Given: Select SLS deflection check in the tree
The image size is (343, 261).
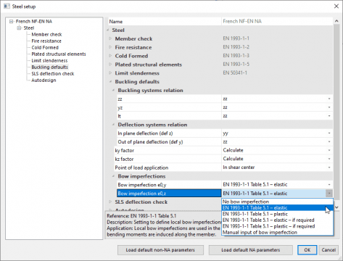Looking at the screenshot, I should pyautogui.click(x=53, y=74).
